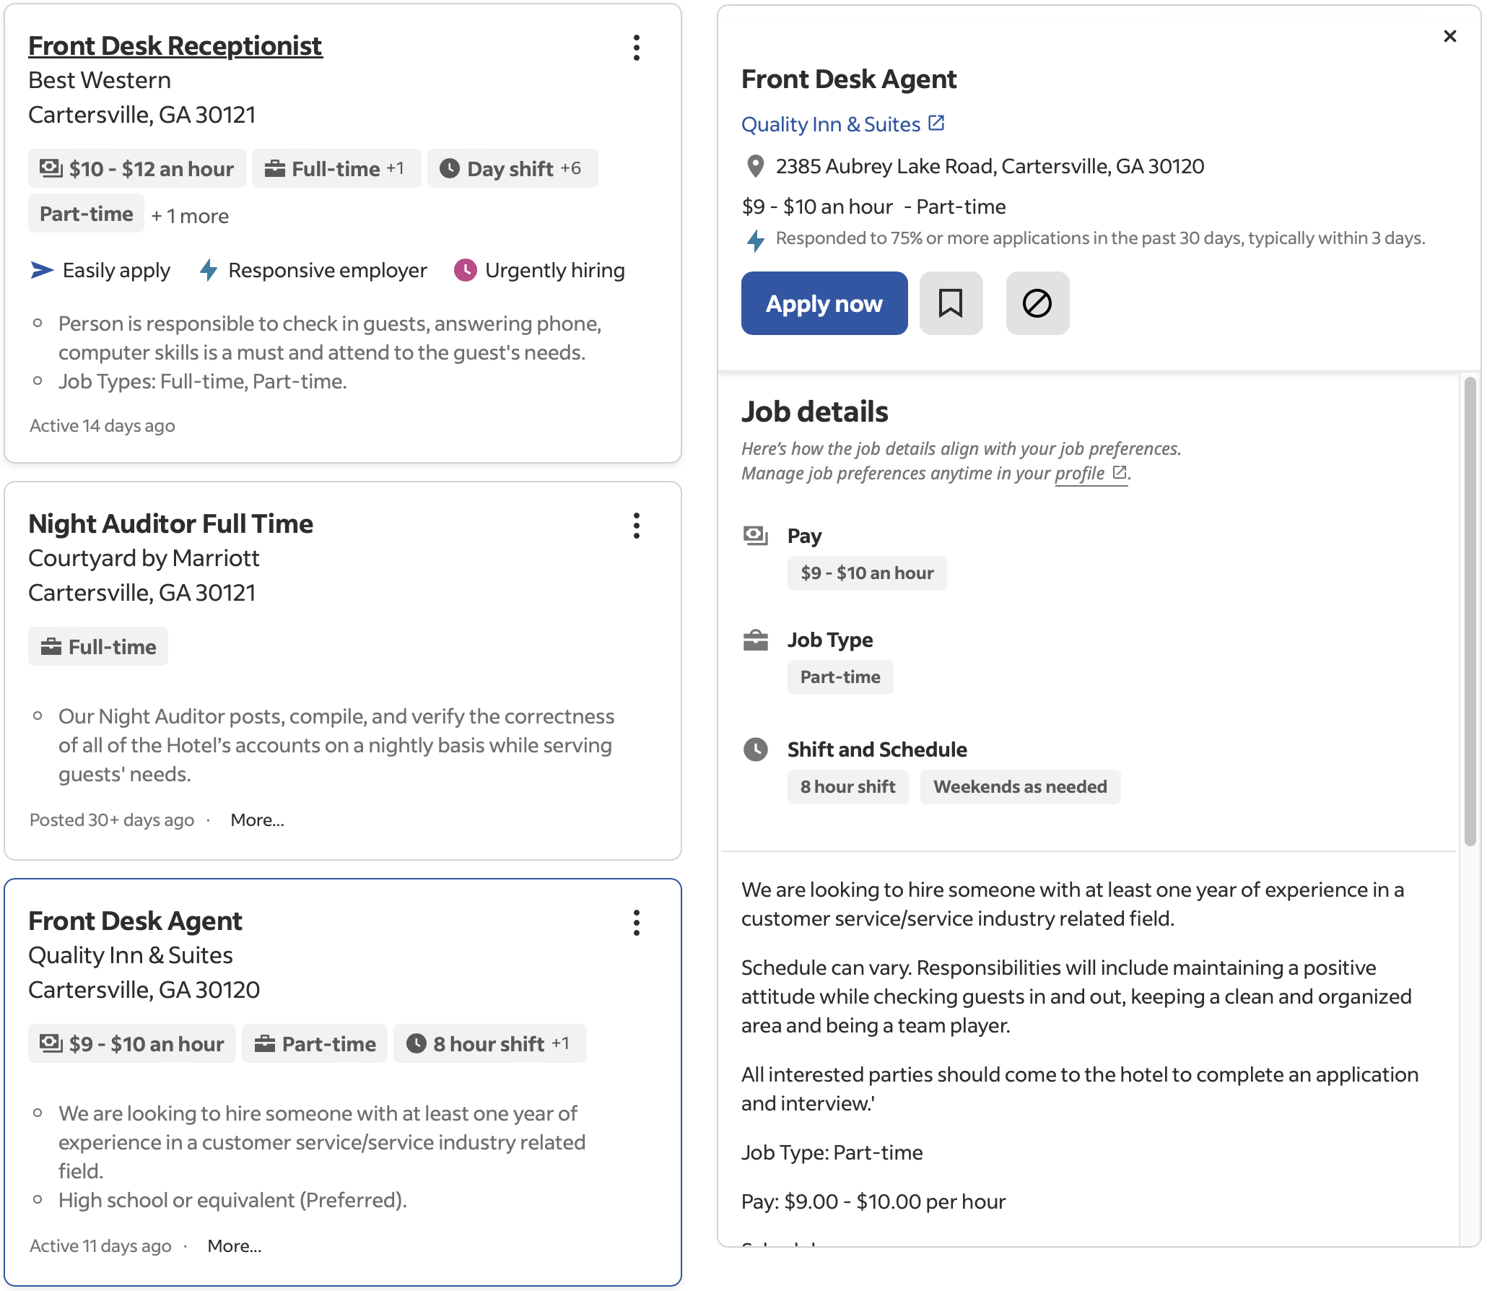The height and width of the screenshot is (1291, 1487).
Task: Click 'More...' link on Night Auditor Full Time listing
Action: pos(257,818)
